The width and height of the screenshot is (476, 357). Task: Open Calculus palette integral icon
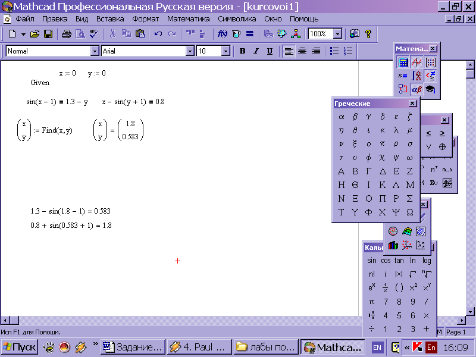(417, 76)
